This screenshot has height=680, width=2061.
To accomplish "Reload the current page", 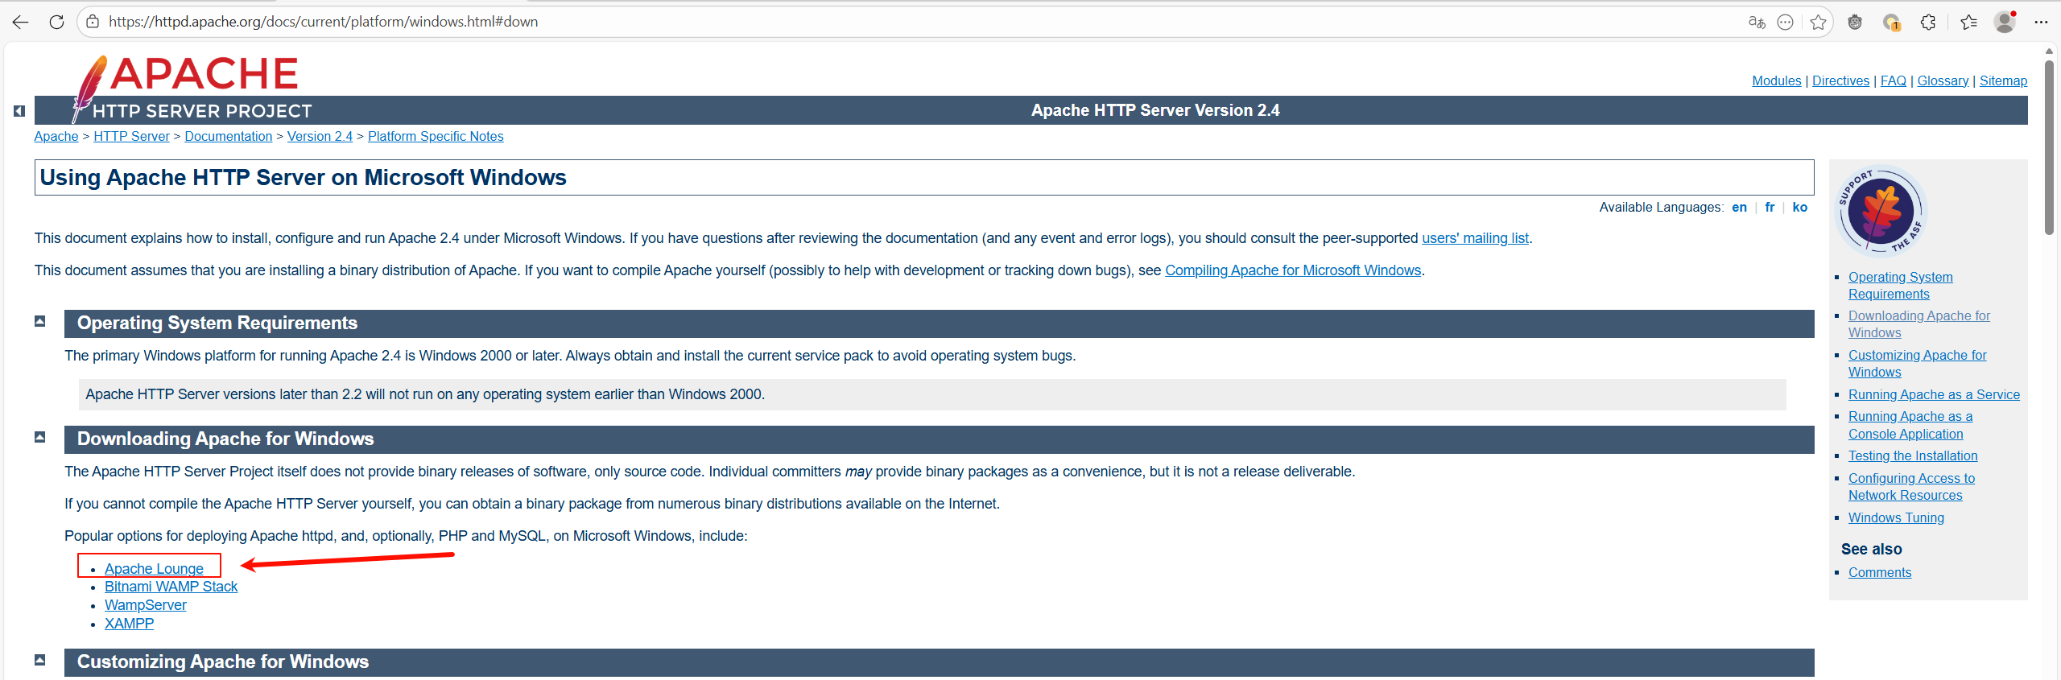I will click(56, 22).
